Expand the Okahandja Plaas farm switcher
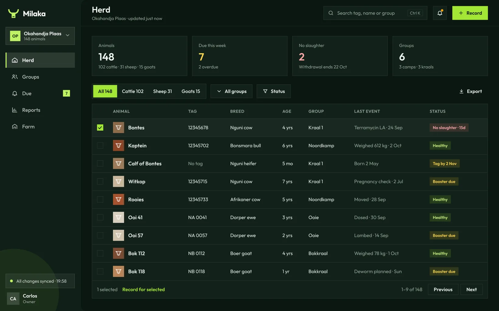499x311 pixels. point(40,36)
